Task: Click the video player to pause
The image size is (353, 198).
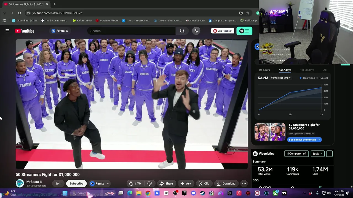Action: point(132,104)
